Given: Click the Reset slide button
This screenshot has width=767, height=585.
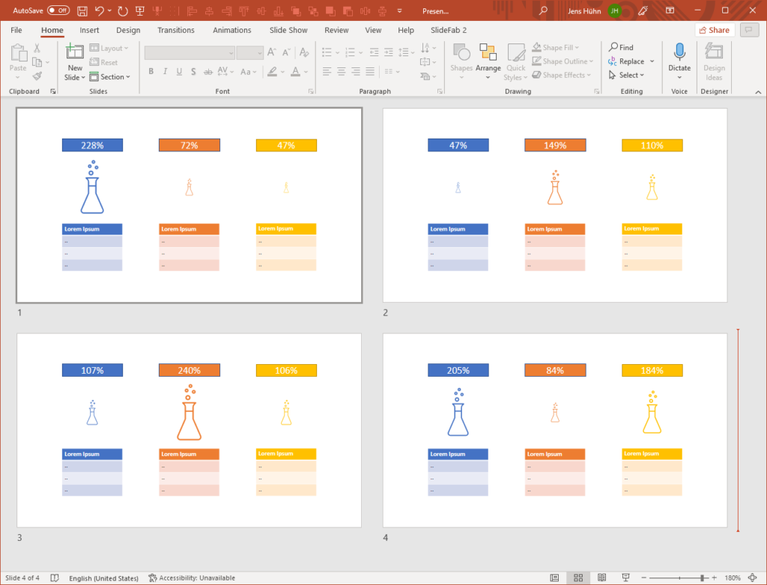Looking at the screenshot, I should coord(103,62).
